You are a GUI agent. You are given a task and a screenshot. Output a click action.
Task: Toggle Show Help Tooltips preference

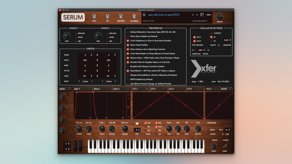tap(128, 45)
